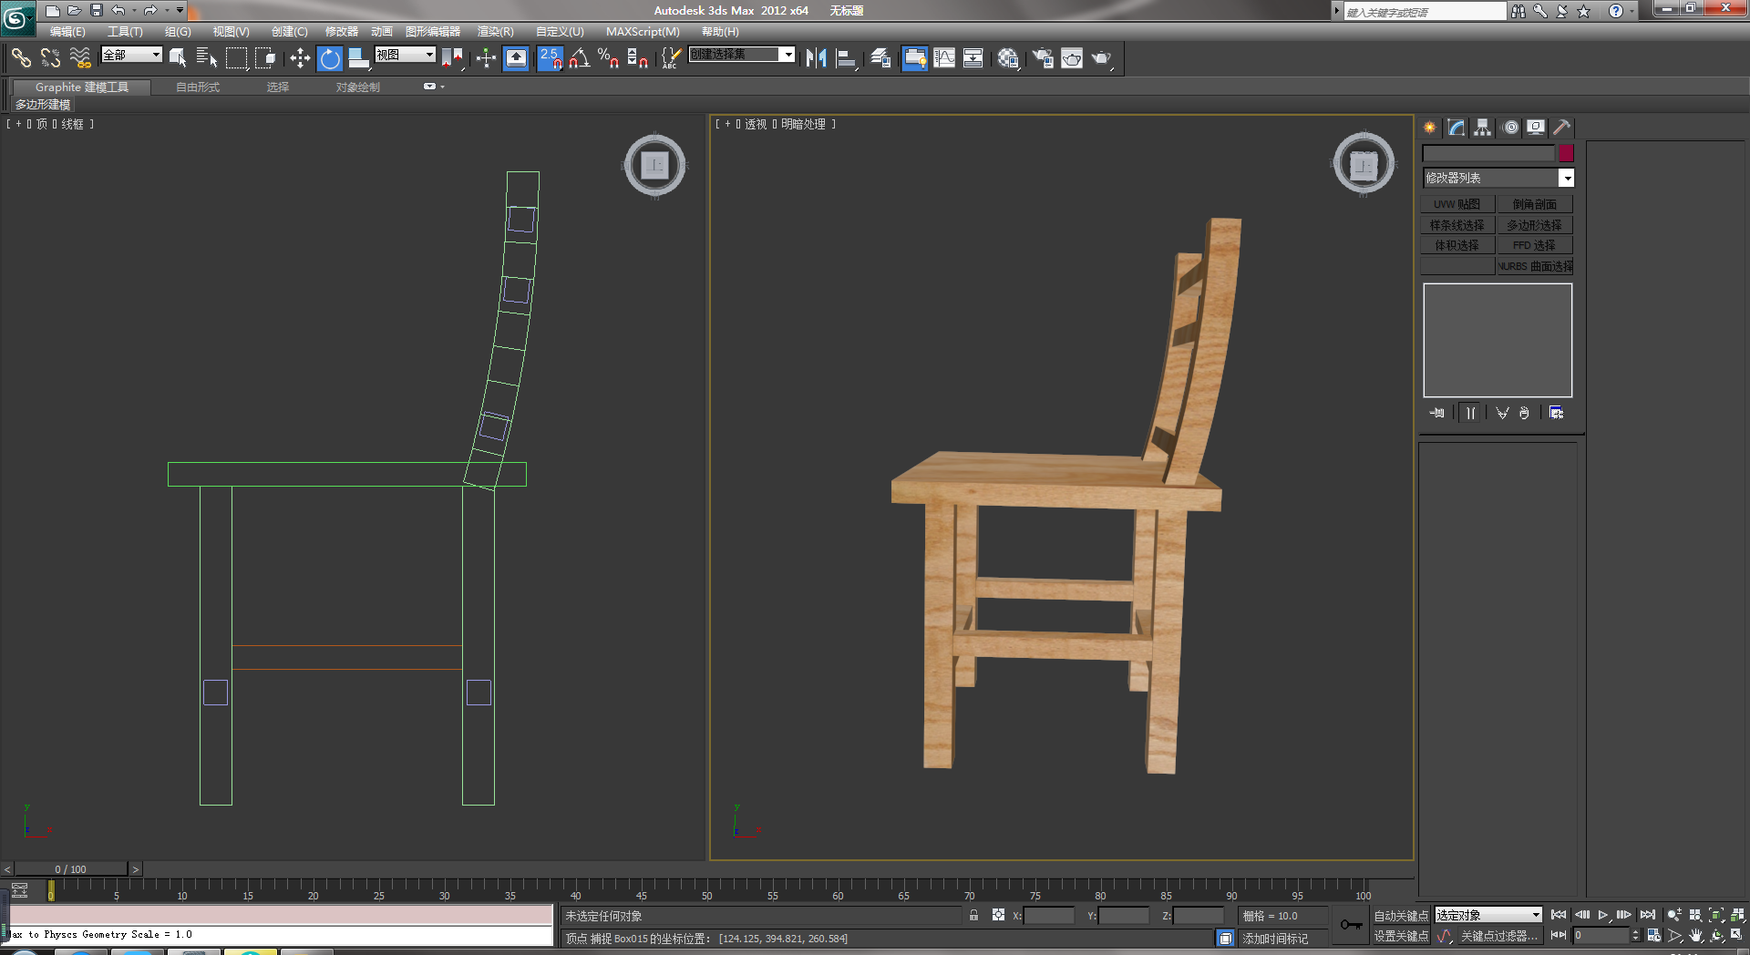Open the Material Editor
Viewport: 1750px width, 955px height.
pos(1008,58)
